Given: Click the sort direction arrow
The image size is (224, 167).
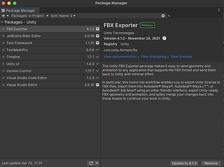Looking at the screenshot, I should [x=71, y=16].
